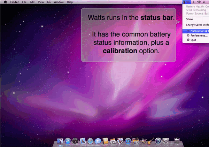Click the '5:08 Remaining' line
209x147 pixels.
[x=196, y=10]
